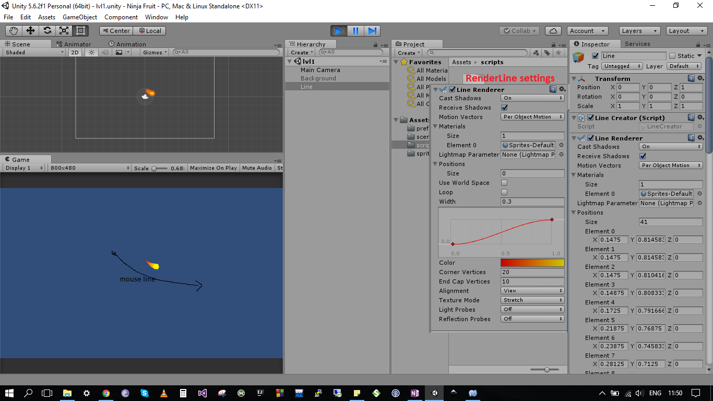This screenshot has width=713, height=401.
Task: Open the cloud Services icon in toolbar
Action: tap(553, 31)
